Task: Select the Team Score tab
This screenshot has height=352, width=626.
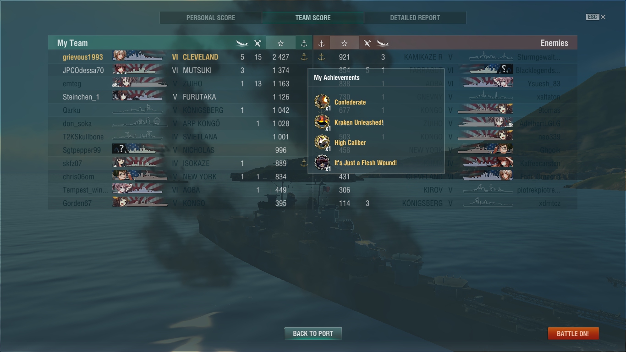Action: click(313, 17)
